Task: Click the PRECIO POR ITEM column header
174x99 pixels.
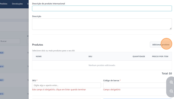Action: (x=160, y=57)
